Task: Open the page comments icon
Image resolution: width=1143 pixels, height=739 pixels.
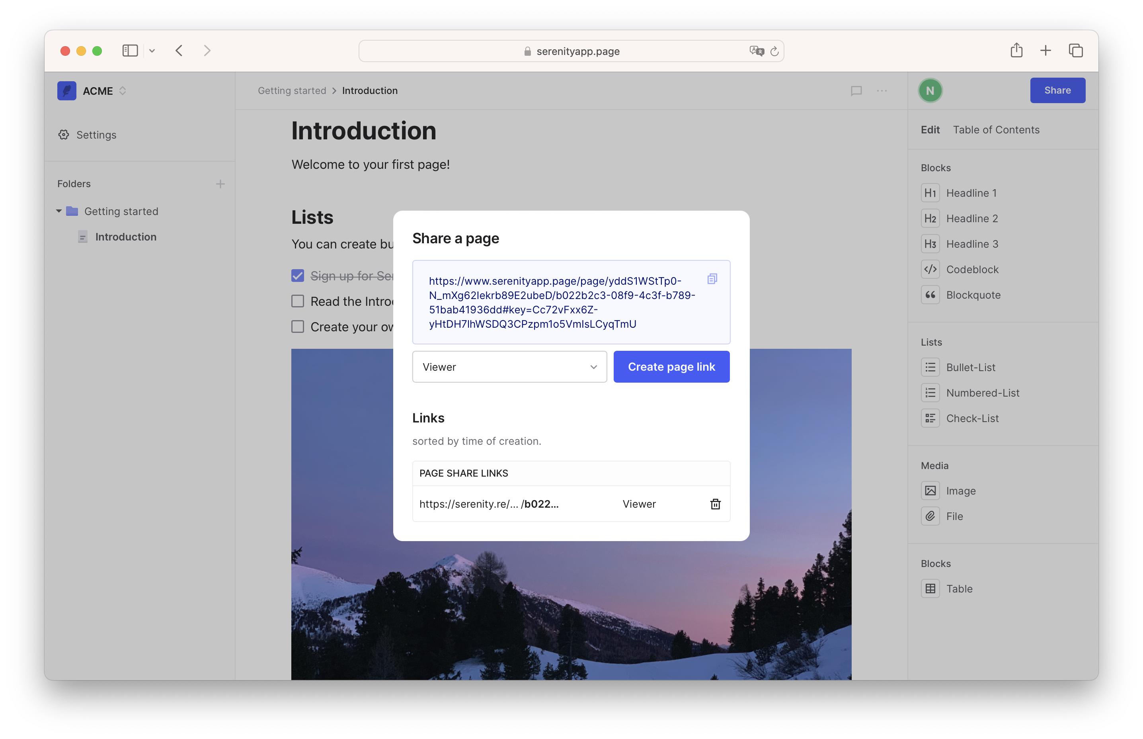Action: tap(856, 91)
